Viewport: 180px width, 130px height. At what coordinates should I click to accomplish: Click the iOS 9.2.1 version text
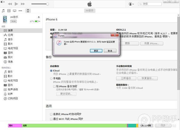pyautogui.click(x=121, y=30)
